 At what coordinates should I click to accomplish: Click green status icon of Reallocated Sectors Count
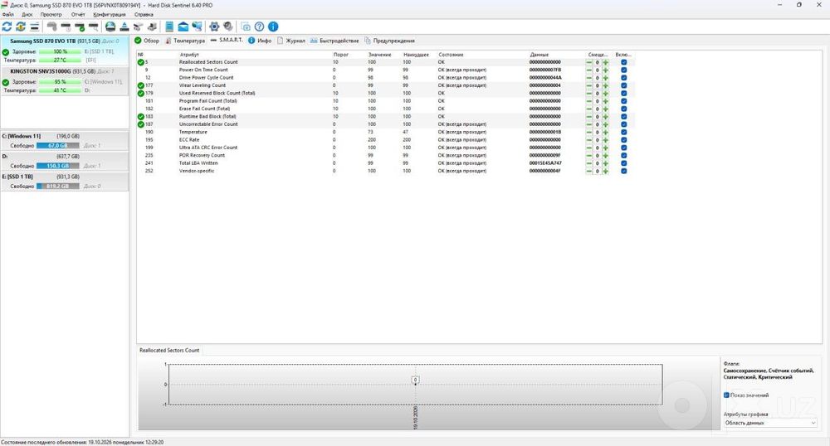[141, 62]
